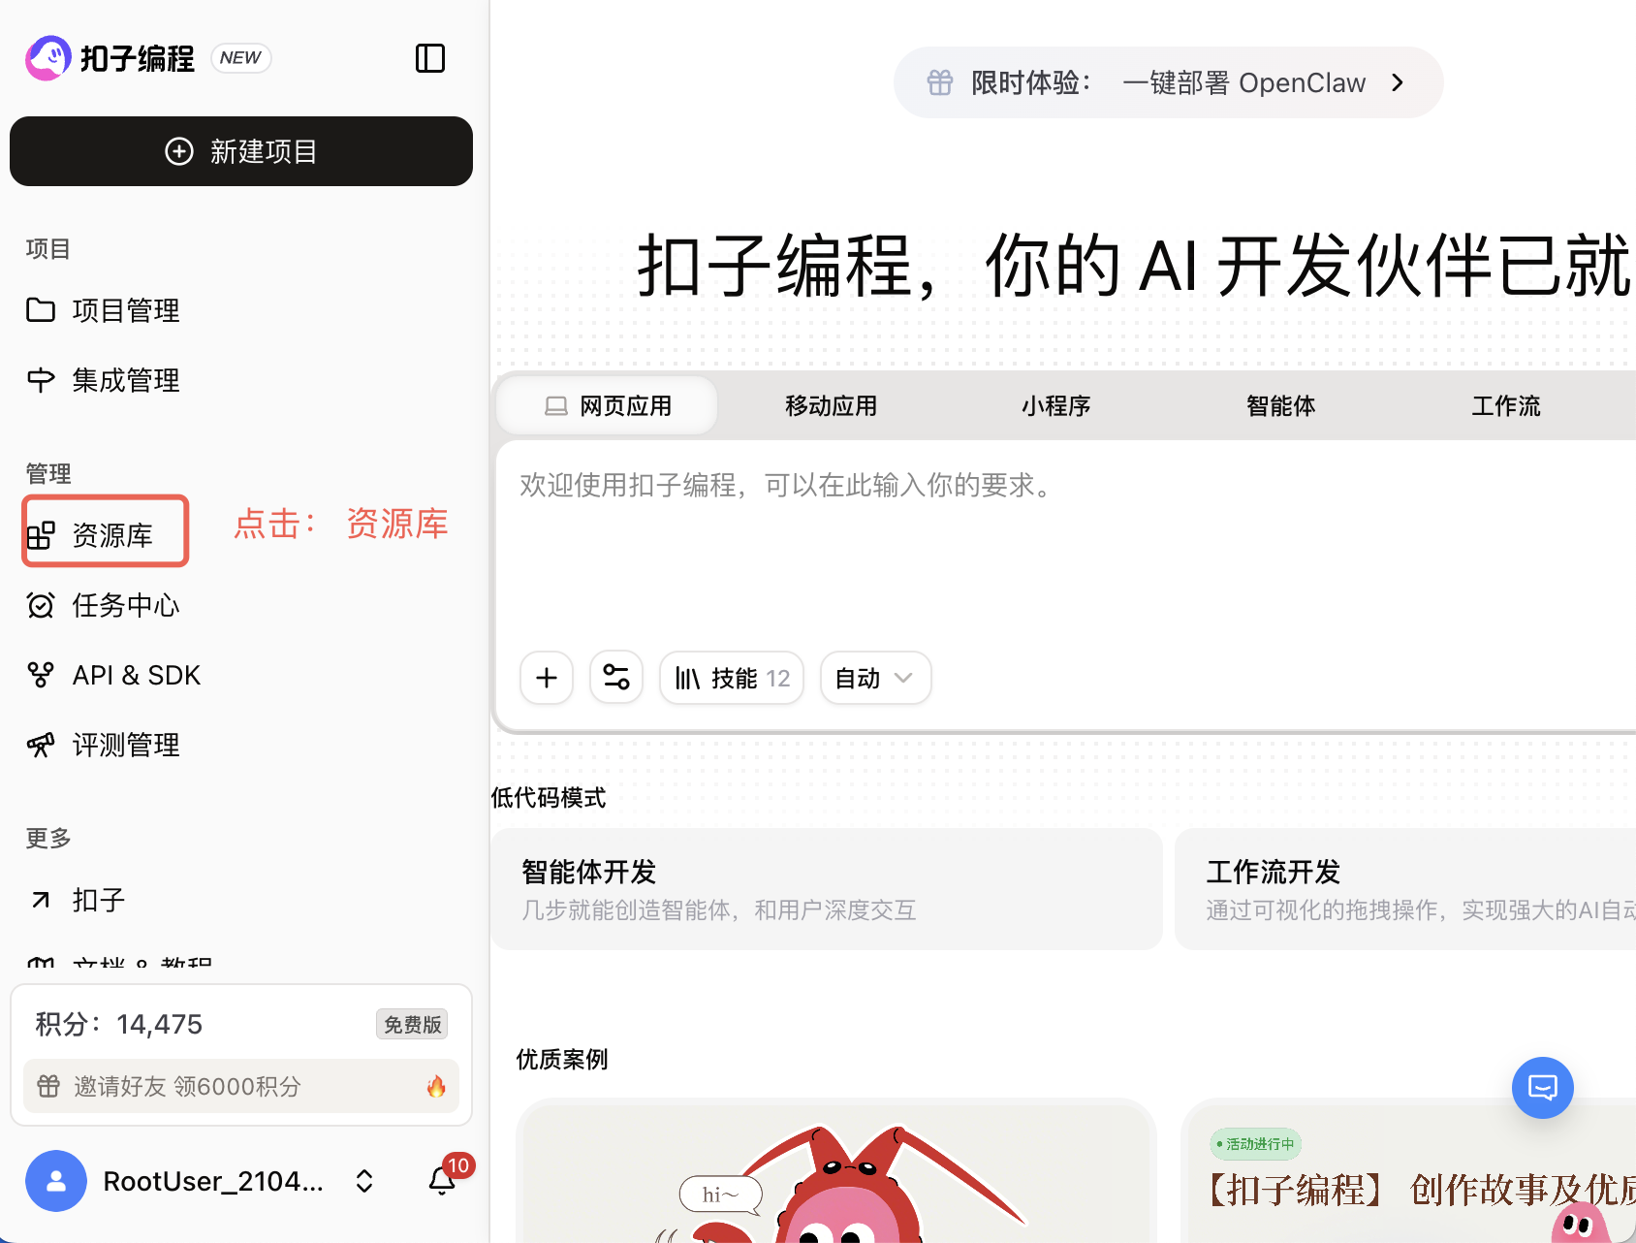Click the 扣子编程 logo icon
The image size is (1636, 1243).
[x=48, y=58]
